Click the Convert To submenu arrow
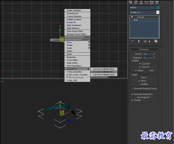The image size is (174, 144). tap(88, 69)
